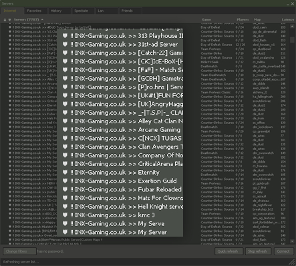Click map name cp_dustbowl
This screenshot has height=266, width=296.
[261, 49]
